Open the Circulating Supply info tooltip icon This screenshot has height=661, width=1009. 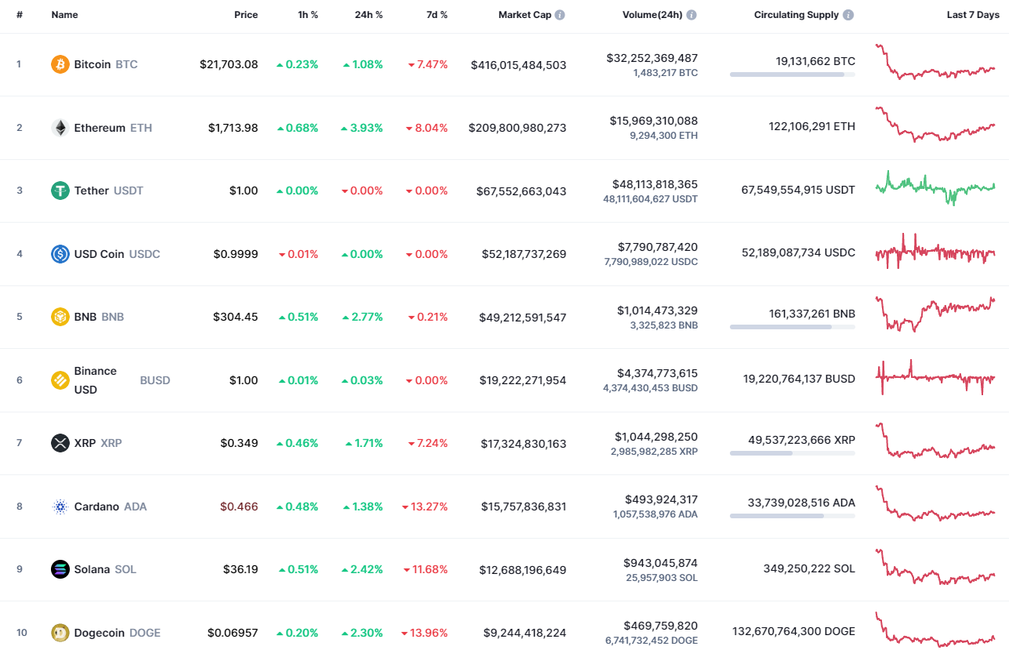point(849,14)
